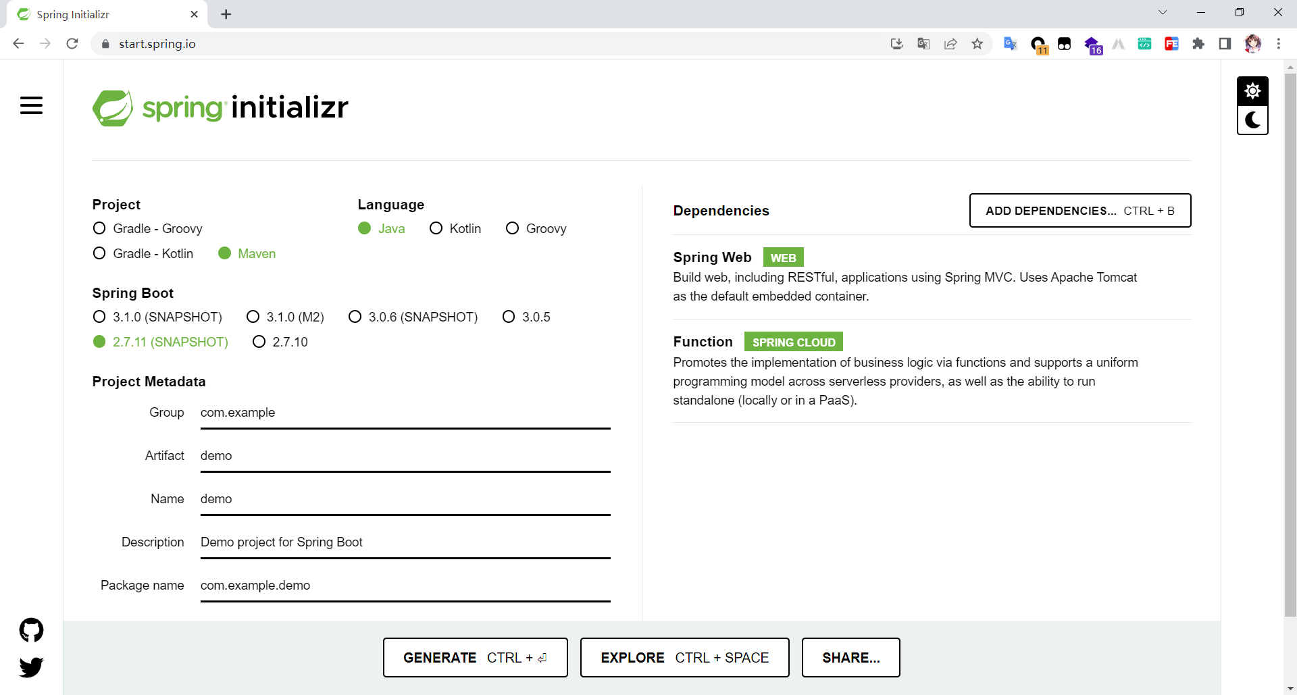1297x695 pixels.
Task: Click the Description input field
Action: click(405, 542)
